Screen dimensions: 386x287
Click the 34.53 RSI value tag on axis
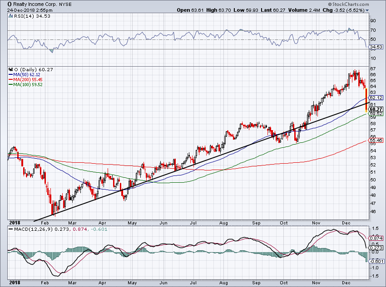(x=376, y=47)
